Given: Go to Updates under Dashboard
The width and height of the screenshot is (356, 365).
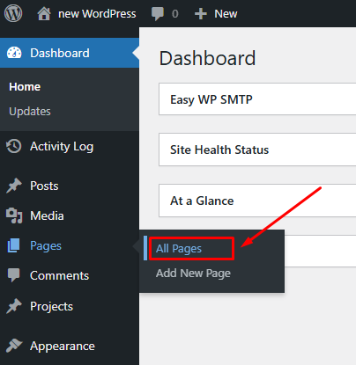Looking at the screenshot, I should 30,112.
